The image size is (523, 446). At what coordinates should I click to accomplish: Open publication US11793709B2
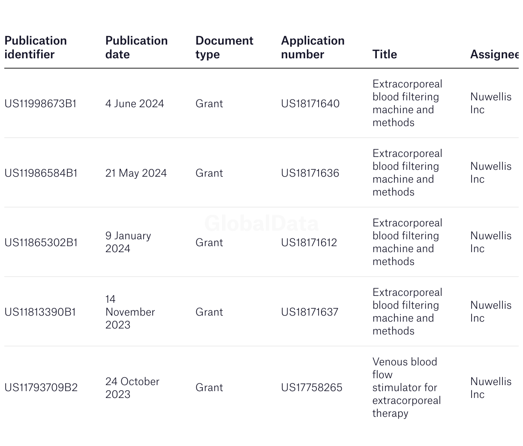(x=41, y=387)
